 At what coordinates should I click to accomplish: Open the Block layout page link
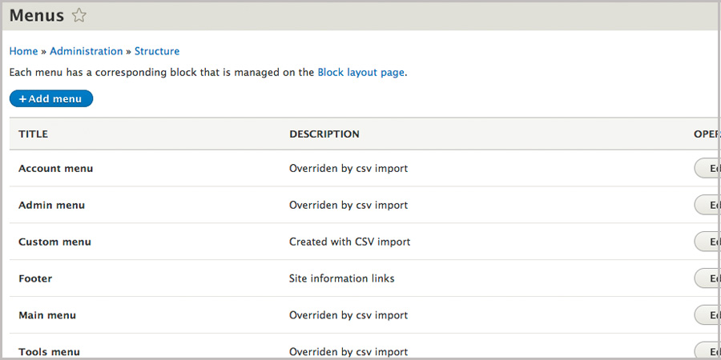360,72
